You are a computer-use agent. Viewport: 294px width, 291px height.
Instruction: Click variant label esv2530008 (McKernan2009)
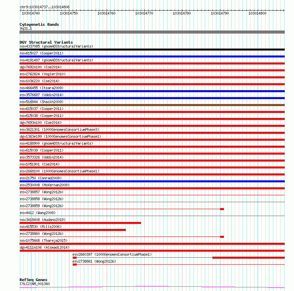45,185
